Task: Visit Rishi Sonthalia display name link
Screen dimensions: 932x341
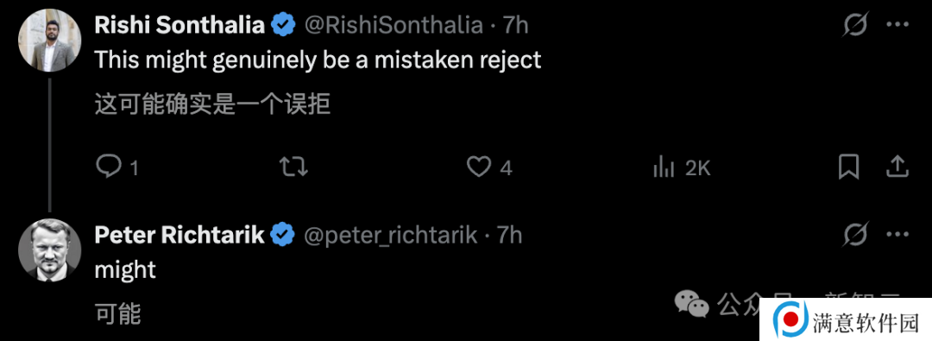Action: [179, 25]
